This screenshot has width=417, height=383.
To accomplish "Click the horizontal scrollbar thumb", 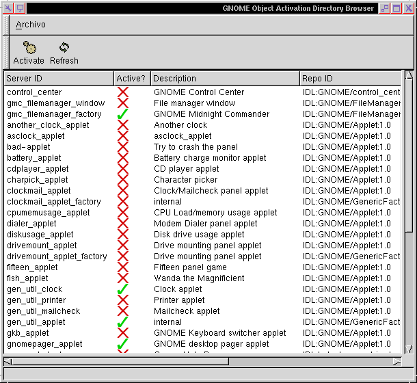I will 120,361.
